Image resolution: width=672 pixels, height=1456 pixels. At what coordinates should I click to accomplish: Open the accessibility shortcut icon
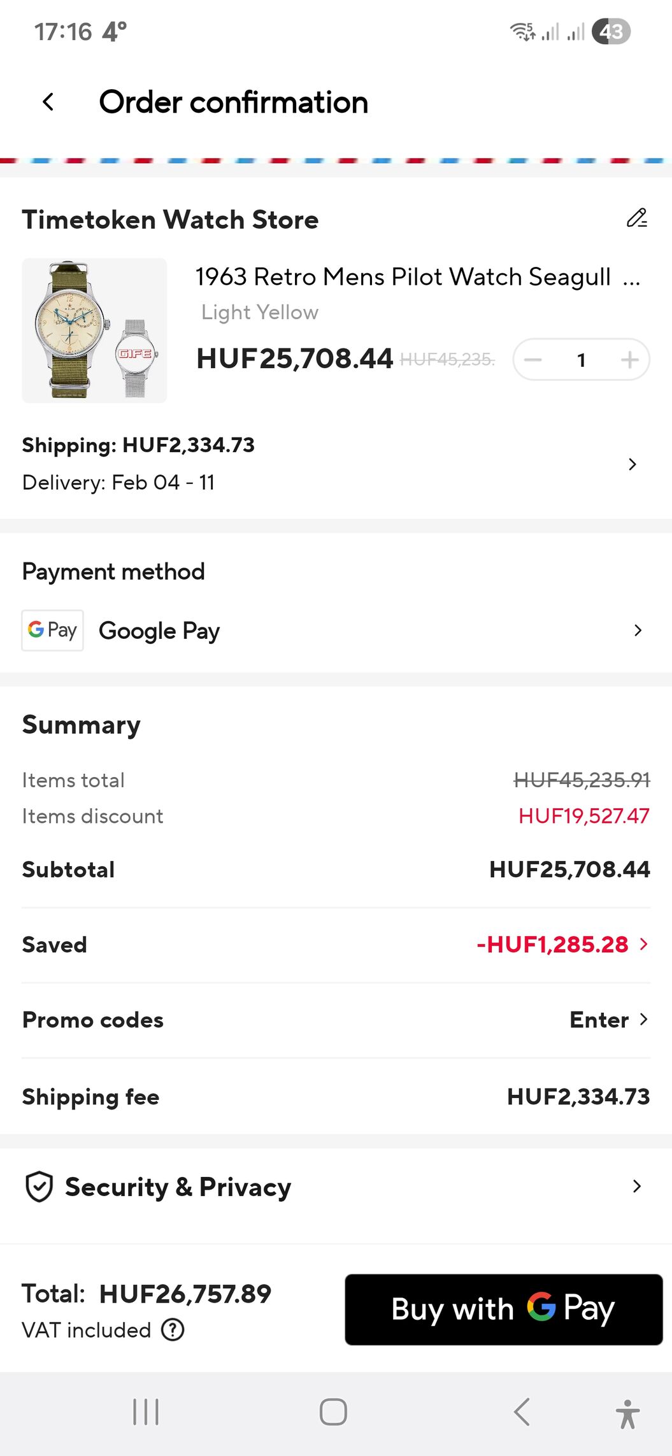[627, 1414]
